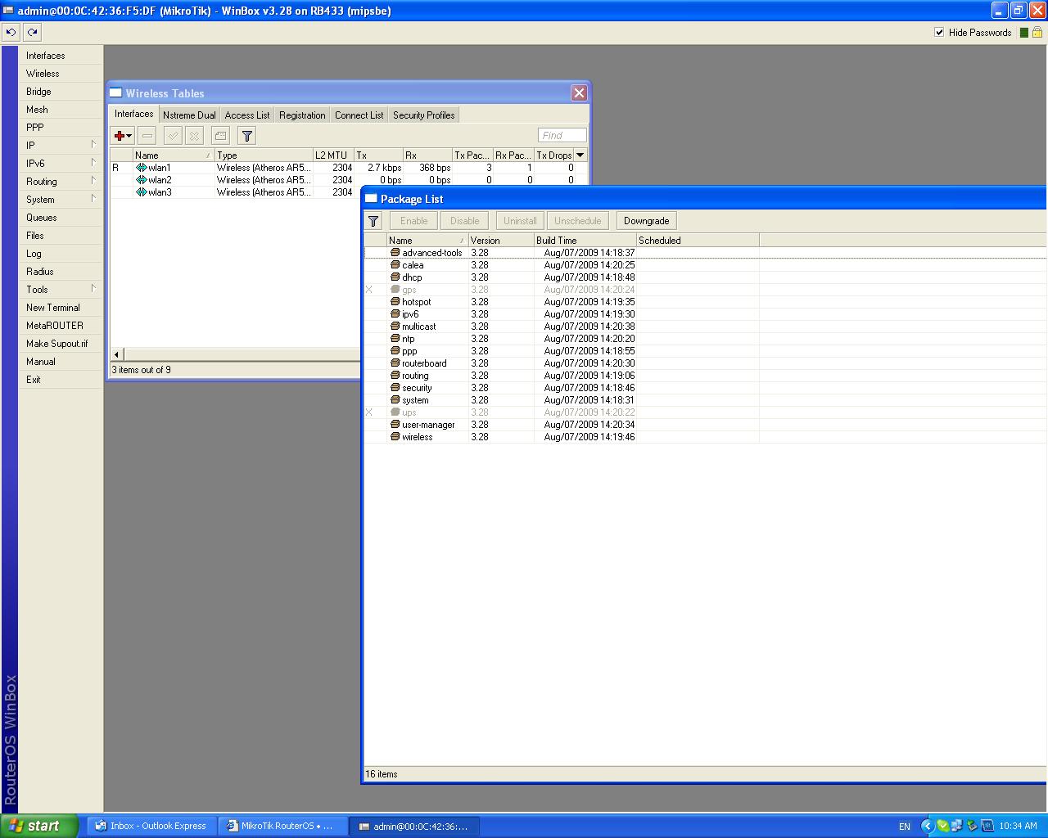Click the Disable button in Package List
The width and height of the screenshot is (1048, 838).
pos(465,221)
